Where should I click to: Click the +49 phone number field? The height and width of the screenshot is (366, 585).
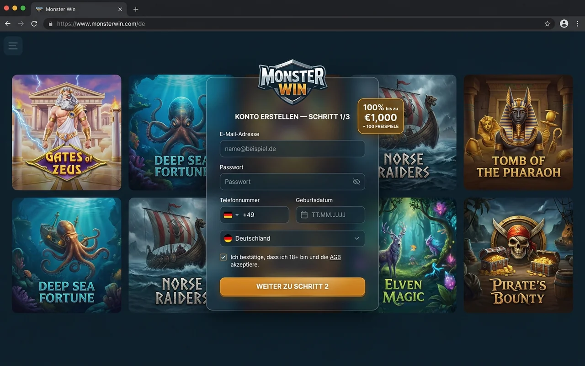click(x=255, y=215)
